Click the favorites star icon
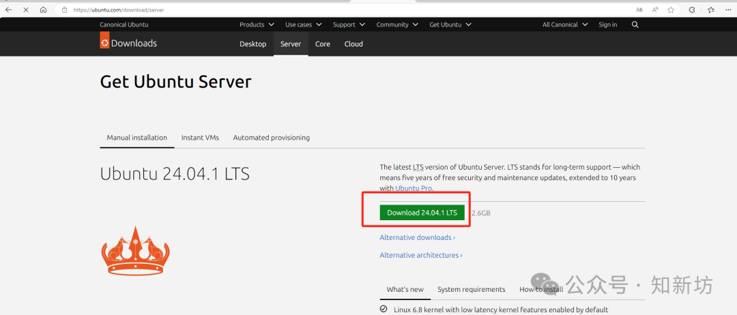This screenshot has width=737, height=315. [671, 10]
